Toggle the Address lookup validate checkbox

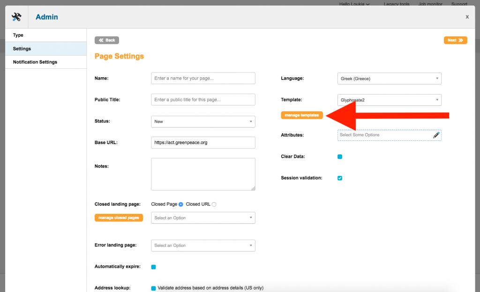pyautogui.click(x=153, y=288)
